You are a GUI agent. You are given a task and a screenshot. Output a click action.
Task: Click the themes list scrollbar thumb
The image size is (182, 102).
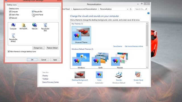(x=147, y=35)
